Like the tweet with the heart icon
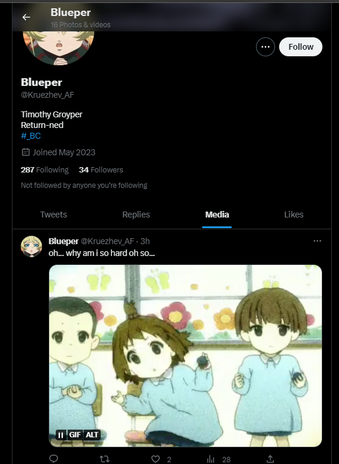Viewport: 339px width, 464px height. 156,459
